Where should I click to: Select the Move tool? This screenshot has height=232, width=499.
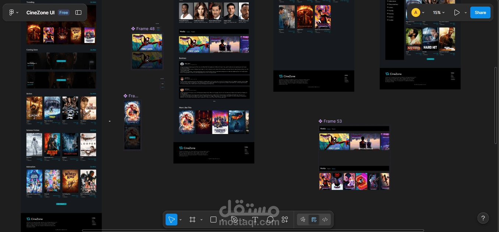point(171,220)
